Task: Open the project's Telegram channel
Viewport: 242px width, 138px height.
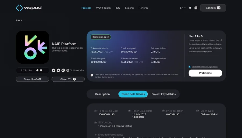Action: pos(58,70)
